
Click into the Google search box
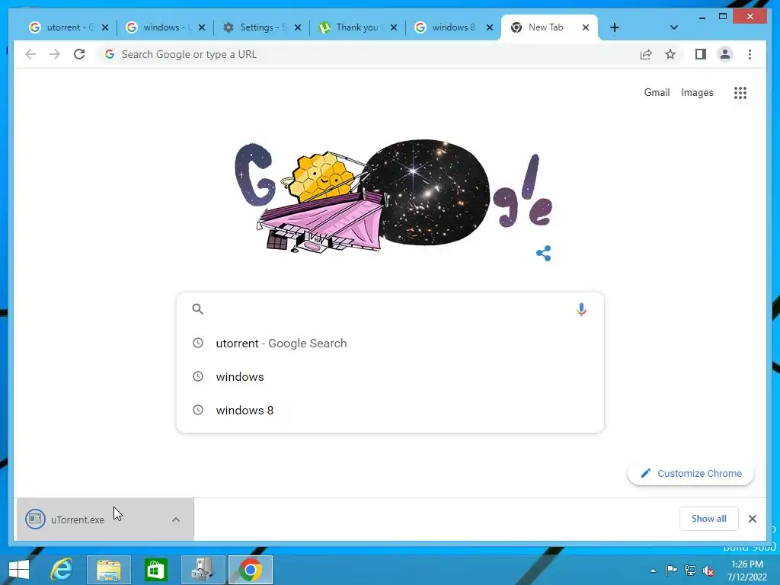[x=390, y=309]
